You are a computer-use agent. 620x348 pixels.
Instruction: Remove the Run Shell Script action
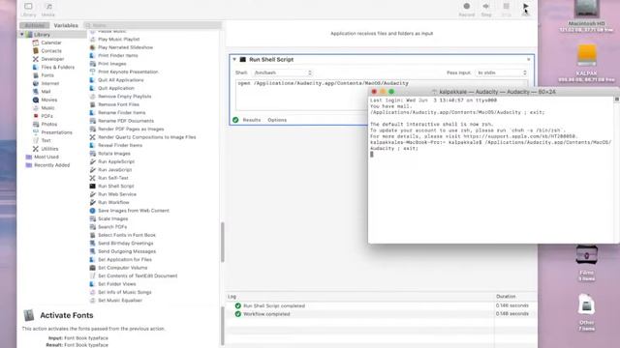529,60
